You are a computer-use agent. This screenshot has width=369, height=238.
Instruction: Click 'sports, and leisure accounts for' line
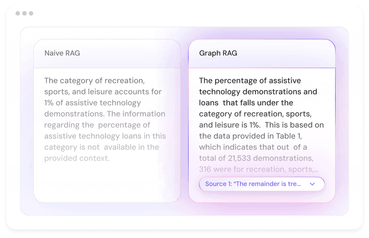[x=103, y=92]
